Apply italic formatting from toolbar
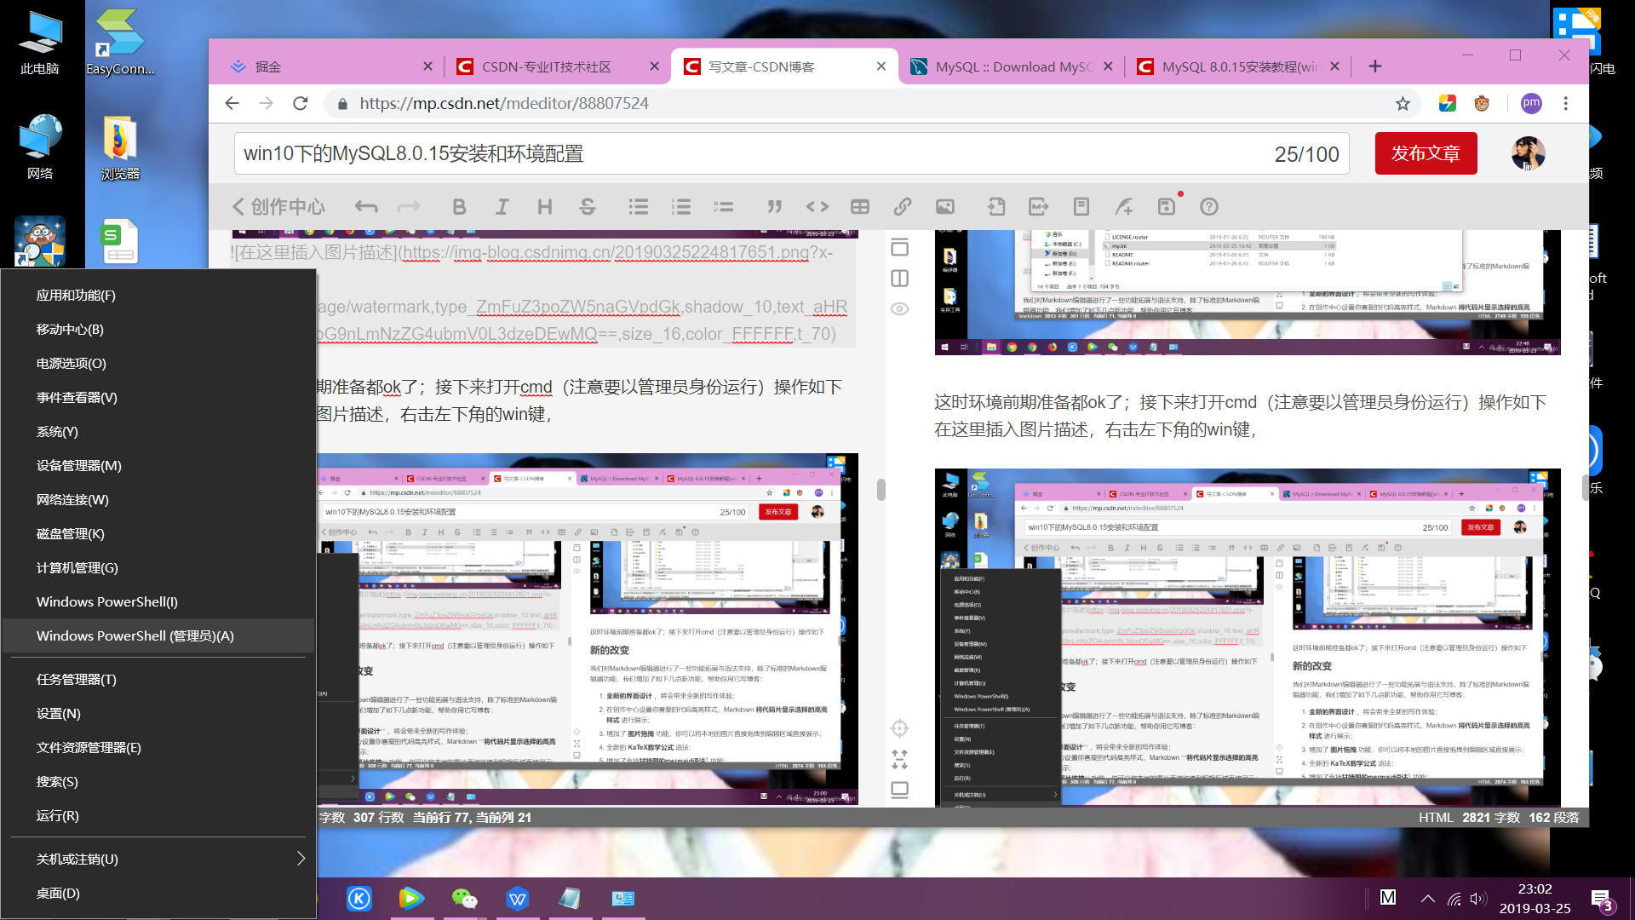Screen dimensions: 1635x920 pos(502,206)
